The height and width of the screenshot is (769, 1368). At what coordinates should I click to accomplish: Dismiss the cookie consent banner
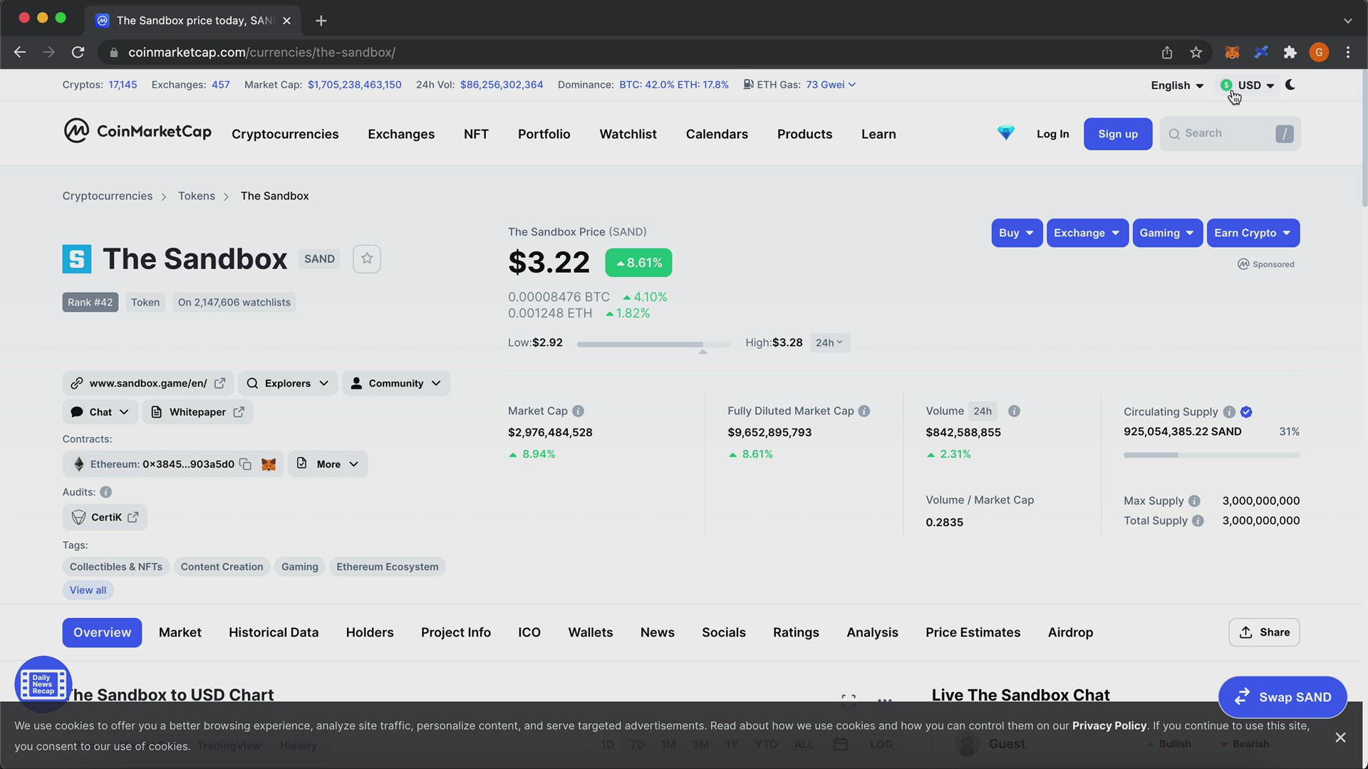point(1340,737)
